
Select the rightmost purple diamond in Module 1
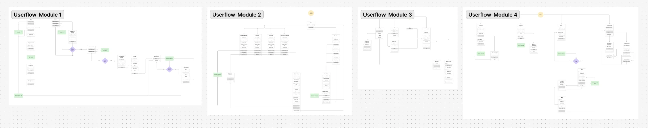169,69
